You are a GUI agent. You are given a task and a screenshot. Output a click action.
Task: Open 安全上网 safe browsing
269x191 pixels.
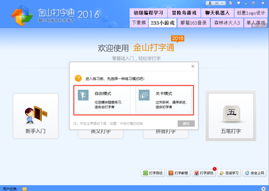pyautogui.click(x=254, y=173)
